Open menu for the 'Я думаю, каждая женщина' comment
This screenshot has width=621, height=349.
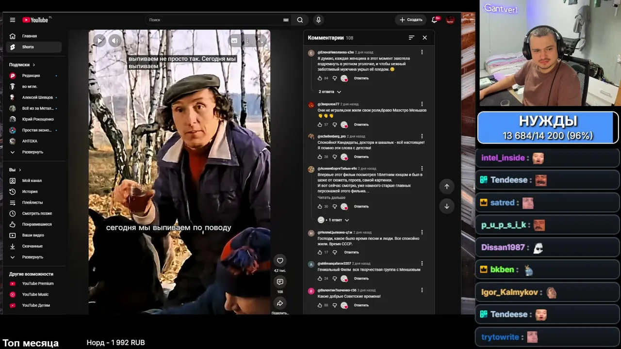coord(422,52)
